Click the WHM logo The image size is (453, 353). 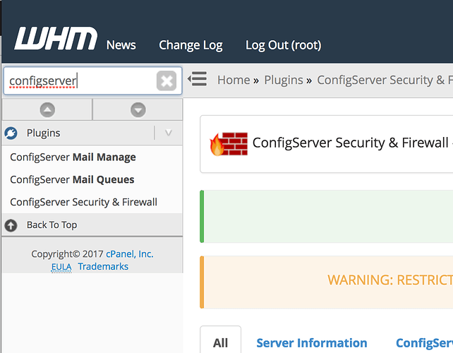pos(56,38)
